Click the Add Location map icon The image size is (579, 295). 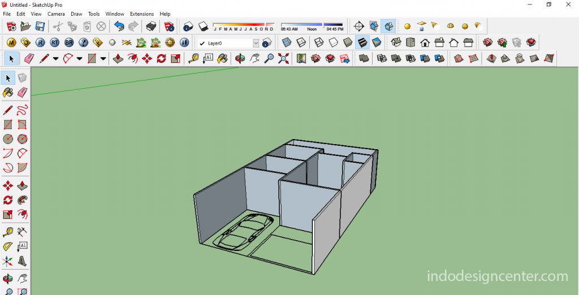[301, 58]
